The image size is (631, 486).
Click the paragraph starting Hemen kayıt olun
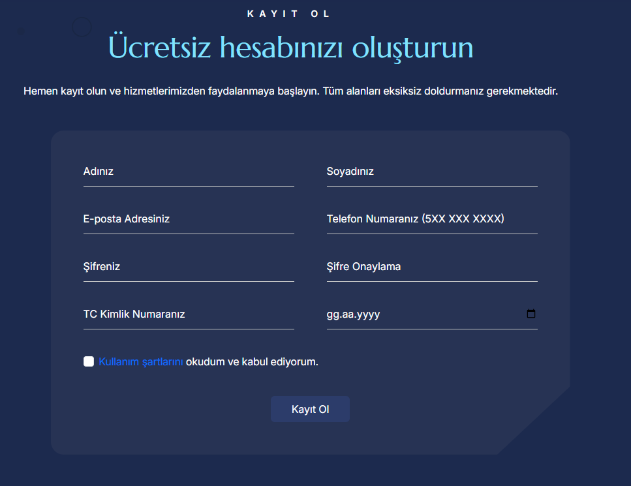point(290,91)
